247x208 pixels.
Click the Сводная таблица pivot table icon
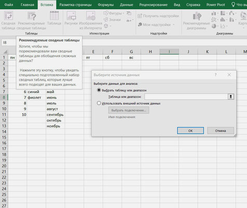[x=8, y=16]
